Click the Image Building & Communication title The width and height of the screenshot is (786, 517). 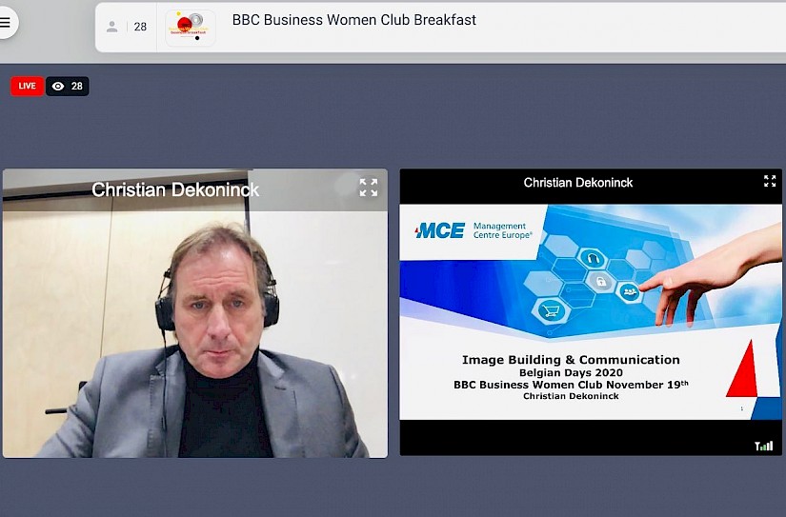tap(571, 360)
